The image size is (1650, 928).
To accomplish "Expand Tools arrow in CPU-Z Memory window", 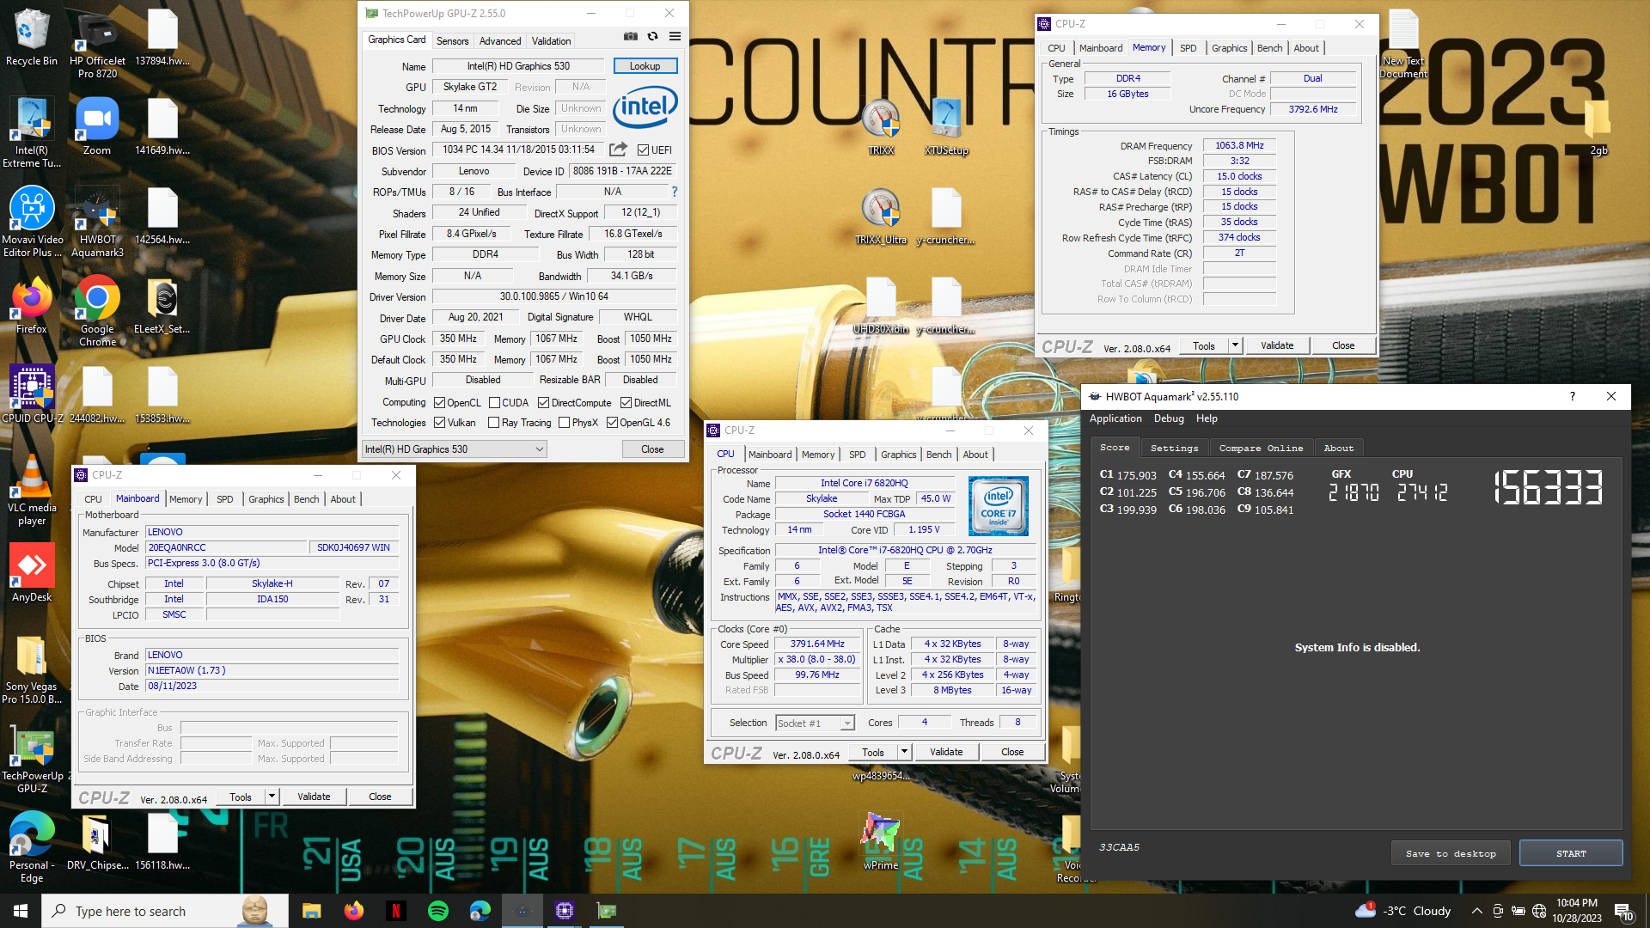I will [1235, 345].
